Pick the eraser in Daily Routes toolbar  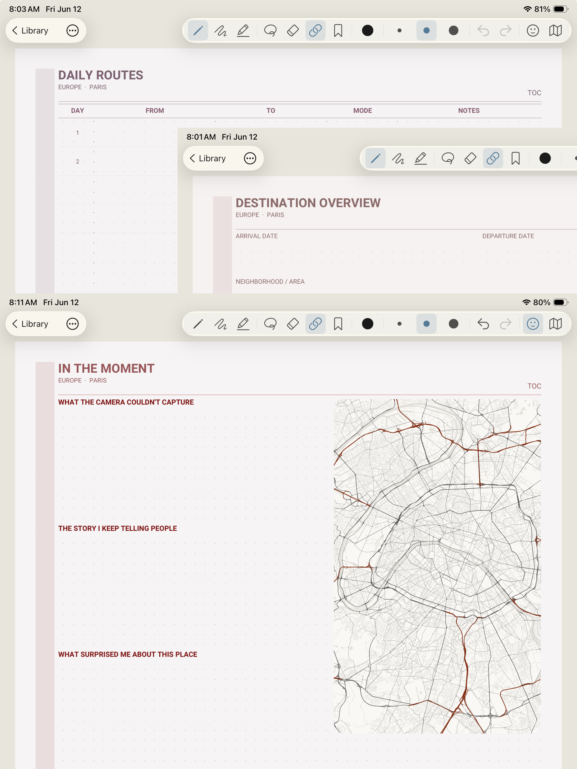(x=293, y=31)
